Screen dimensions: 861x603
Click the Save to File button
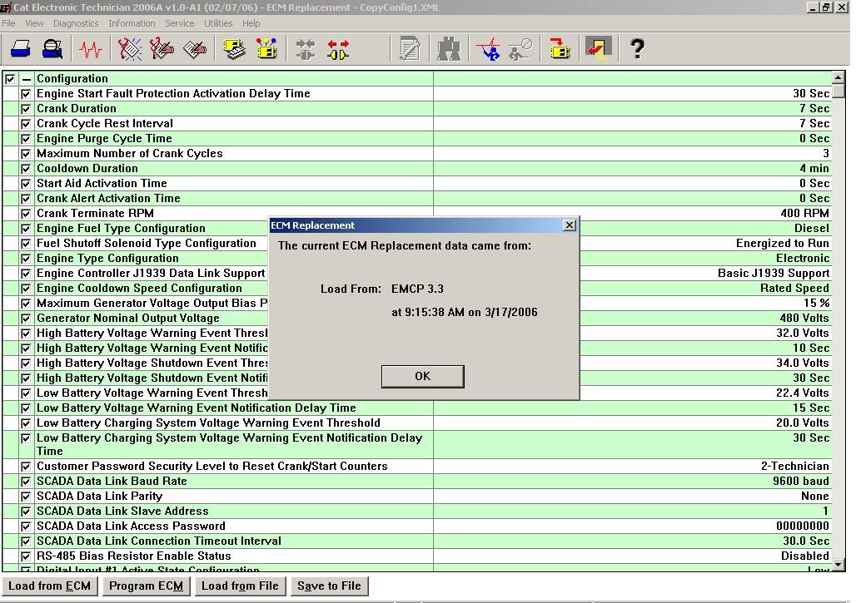[330, 586]
